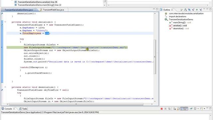This screenshot has height=120, width=213.
Task: Select deserialize() method in Outline
Action: point(181,28)
